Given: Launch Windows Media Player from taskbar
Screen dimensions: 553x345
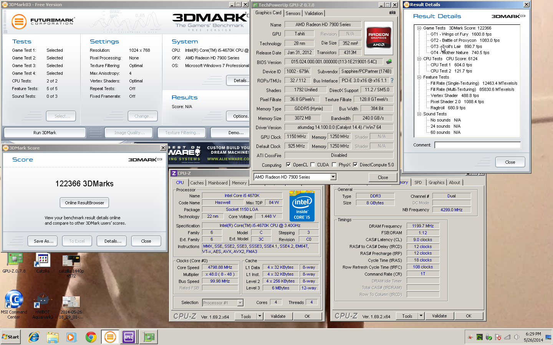Looking at the screenshot, I should [x=71, y=337].
